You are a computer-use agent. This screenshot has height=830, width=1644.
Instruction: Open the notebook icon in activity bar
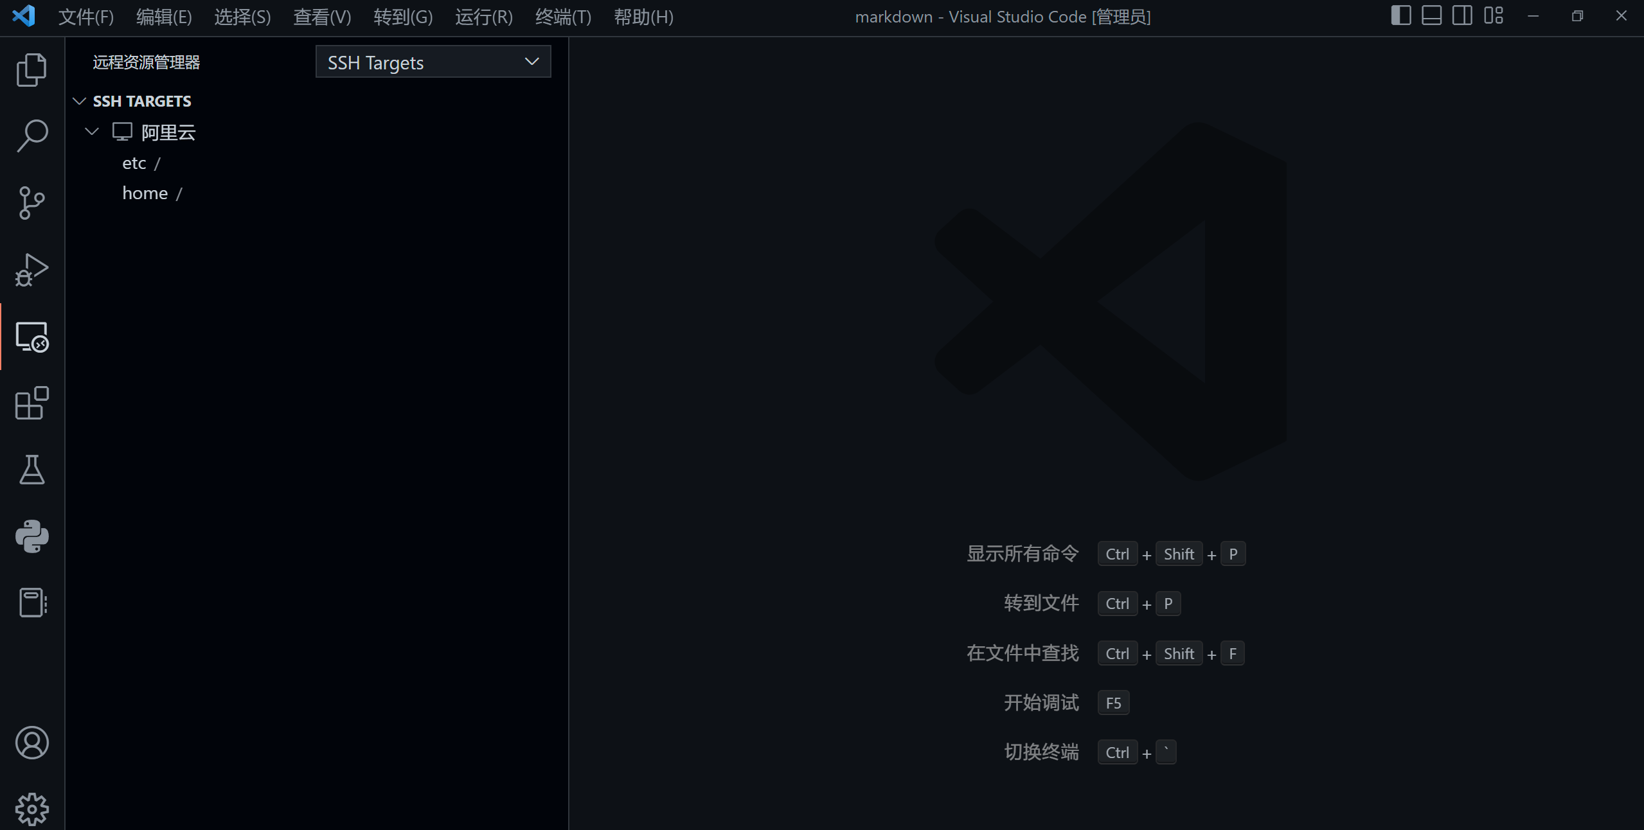click(31, 603)
